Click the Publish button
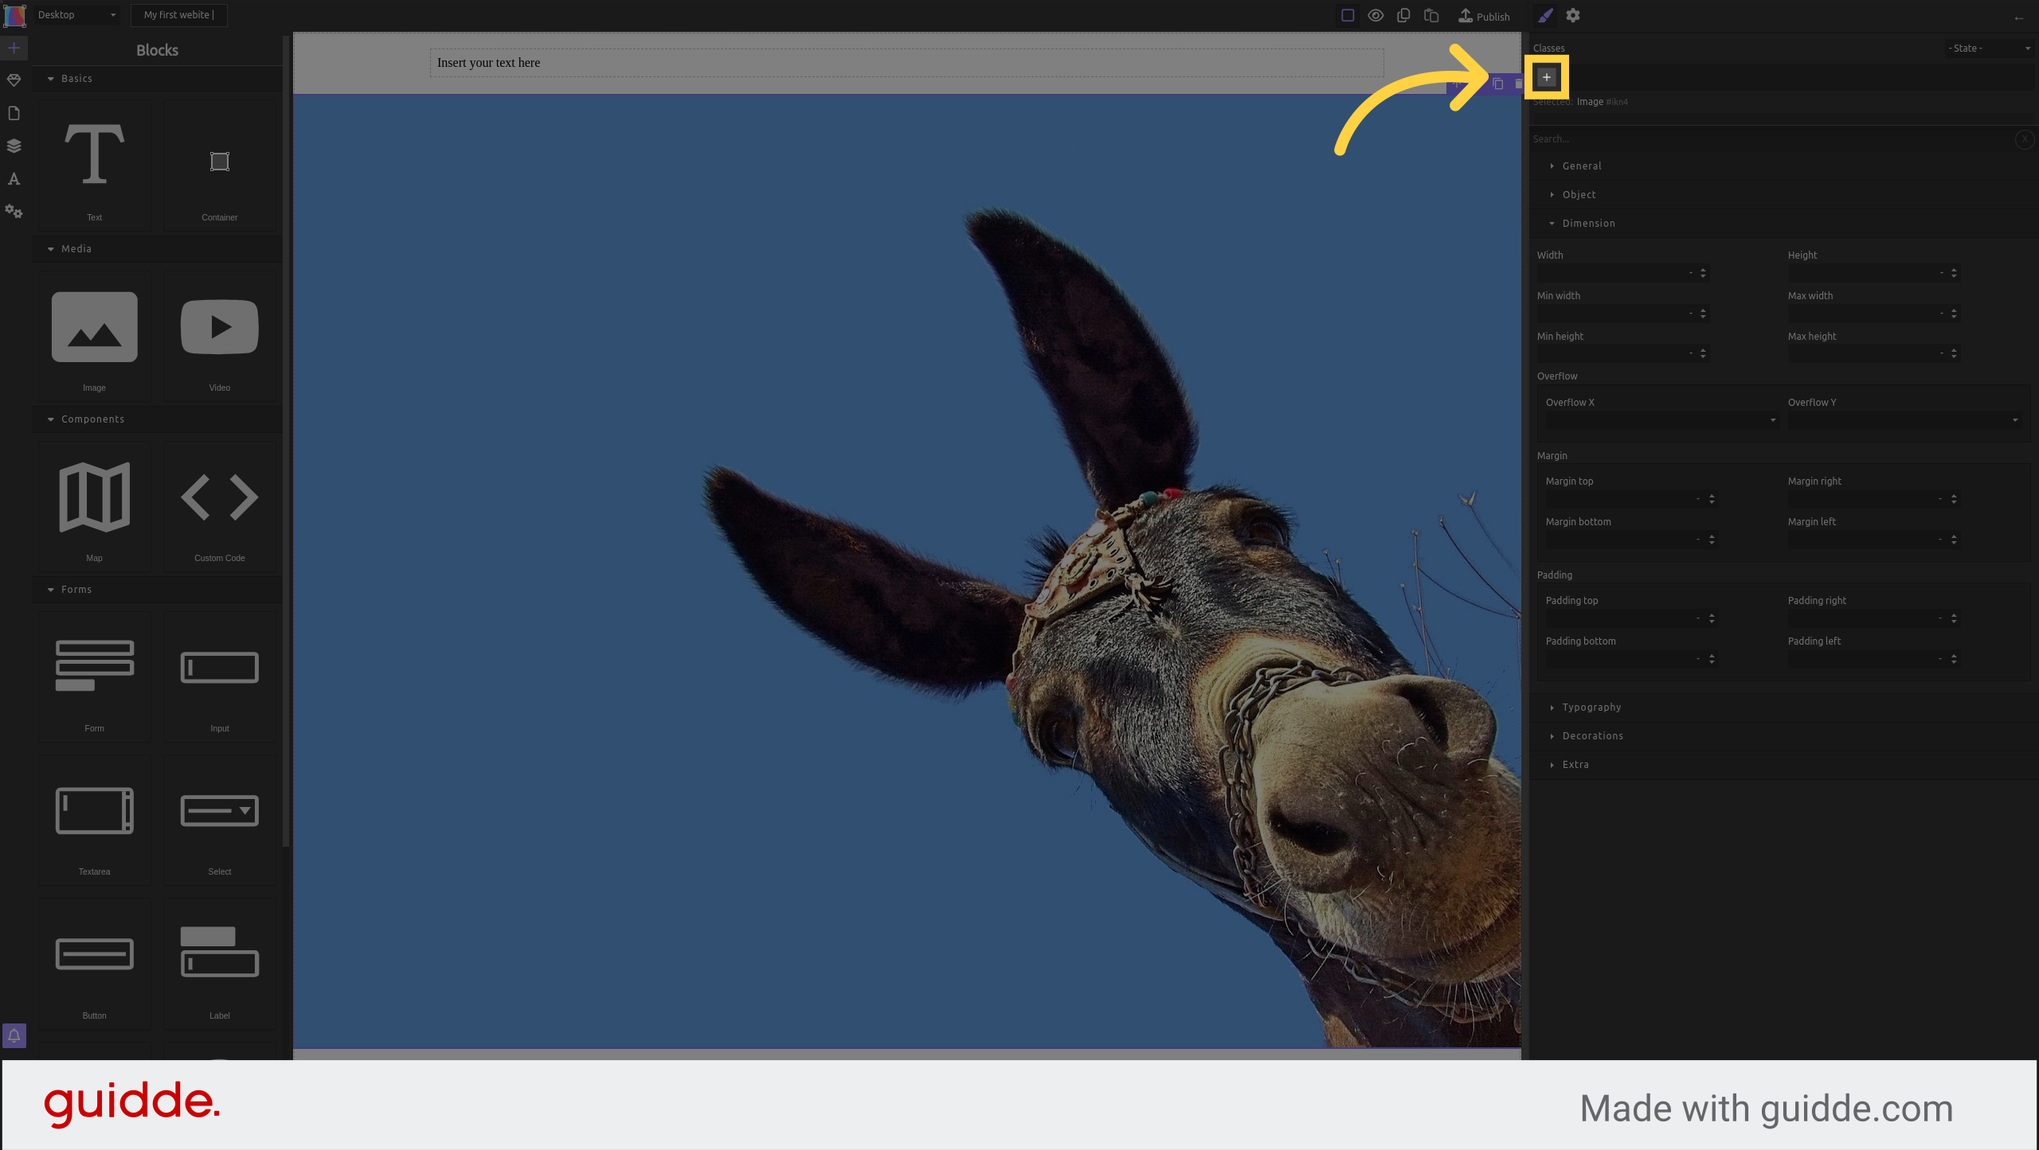This screenshot has height=1150, width=2039. coord(1484,16)
